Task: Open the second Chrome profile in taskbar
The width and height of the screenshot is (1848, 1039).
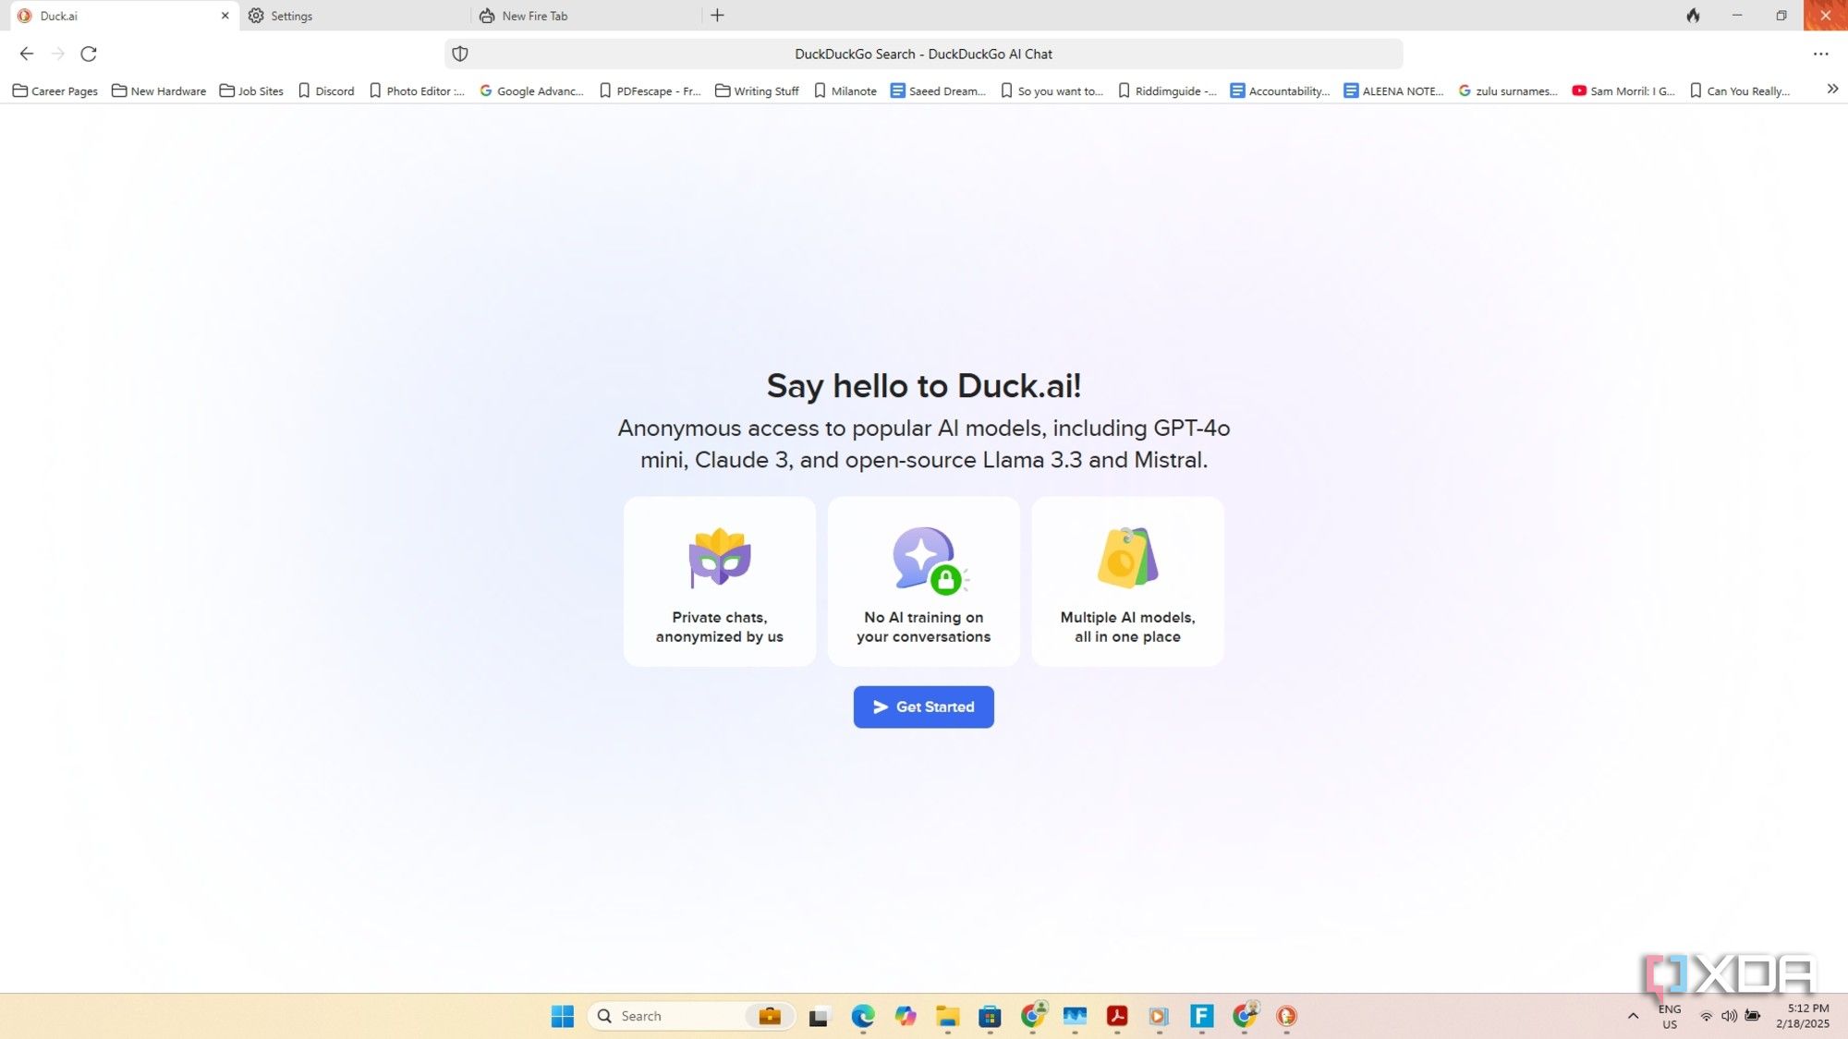Action: click(1245, 1016)
